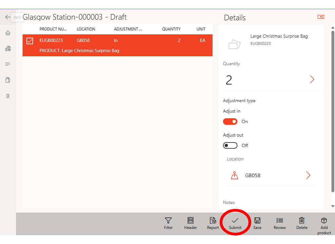Expand the GB058 location chevron
The image size is (335, 244).
coord(308,175)
